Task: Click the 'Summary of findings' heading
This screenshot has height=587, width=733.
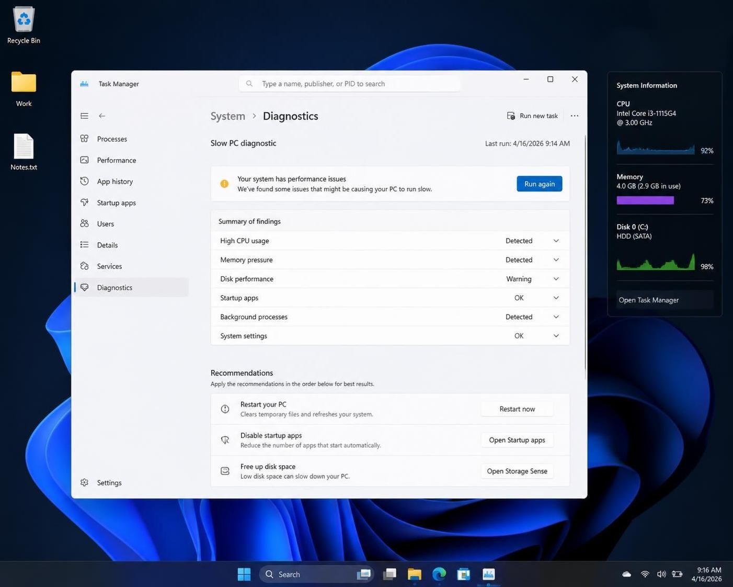Action: (249, 221)
